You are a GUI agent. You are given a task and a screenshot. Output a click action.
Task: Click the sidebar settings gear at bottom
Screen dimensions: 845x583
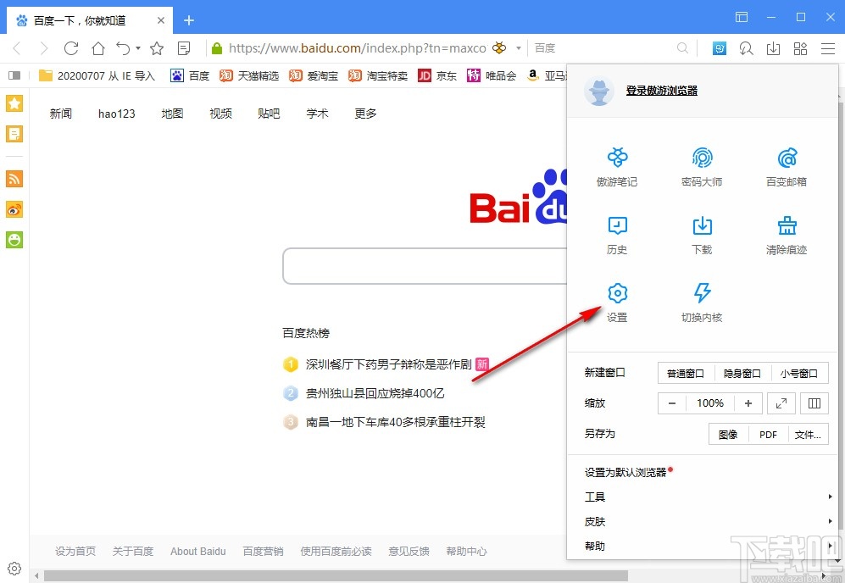coord(14,569)
